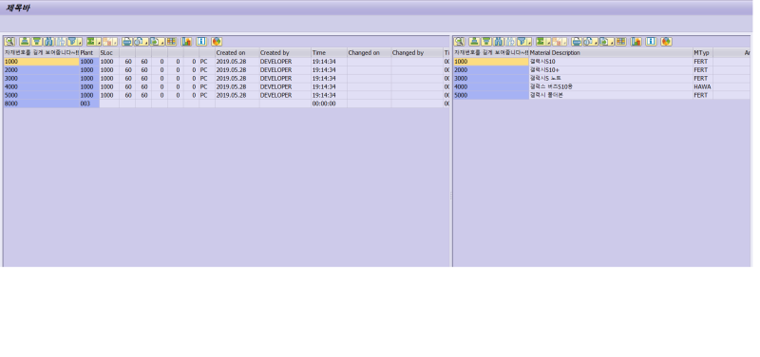Click PC unit cell in row 1000
Image resolution: width=760 pixels, height=357 pixels.
(x=207, y=62)
